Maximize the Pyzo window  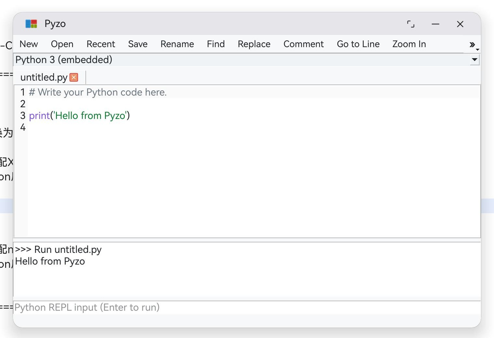pyautogui.click(x=411, y=24)
